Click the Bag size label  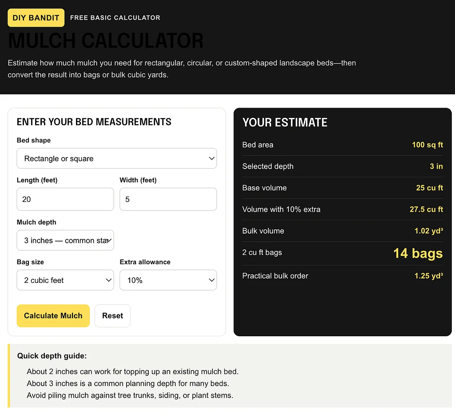pyautogui.click(x=30, y=262)
